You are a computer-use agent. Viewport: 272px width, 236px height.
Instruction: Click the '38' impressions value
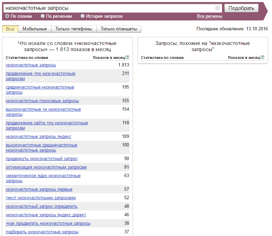pos(127,223)
